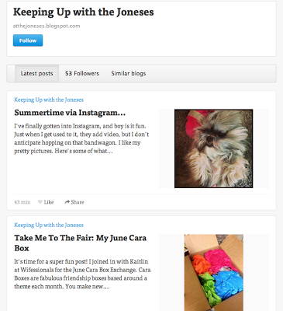Open the 53 Followers tab
The image size is (283, 311).
click(x=82, y=74)
